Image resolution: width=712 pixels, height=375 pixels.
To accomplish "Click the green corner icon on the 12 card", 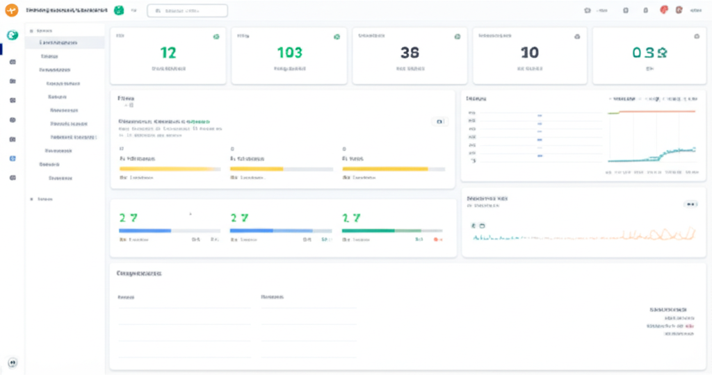I will click(216, 36).
